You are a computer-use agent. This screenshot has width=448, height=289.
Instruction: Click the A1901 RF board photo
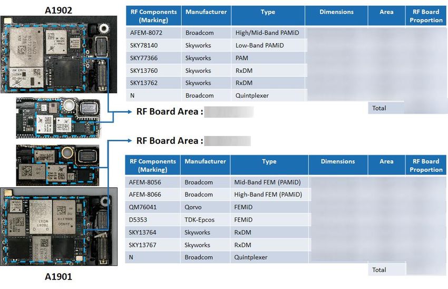coord(59,227)
